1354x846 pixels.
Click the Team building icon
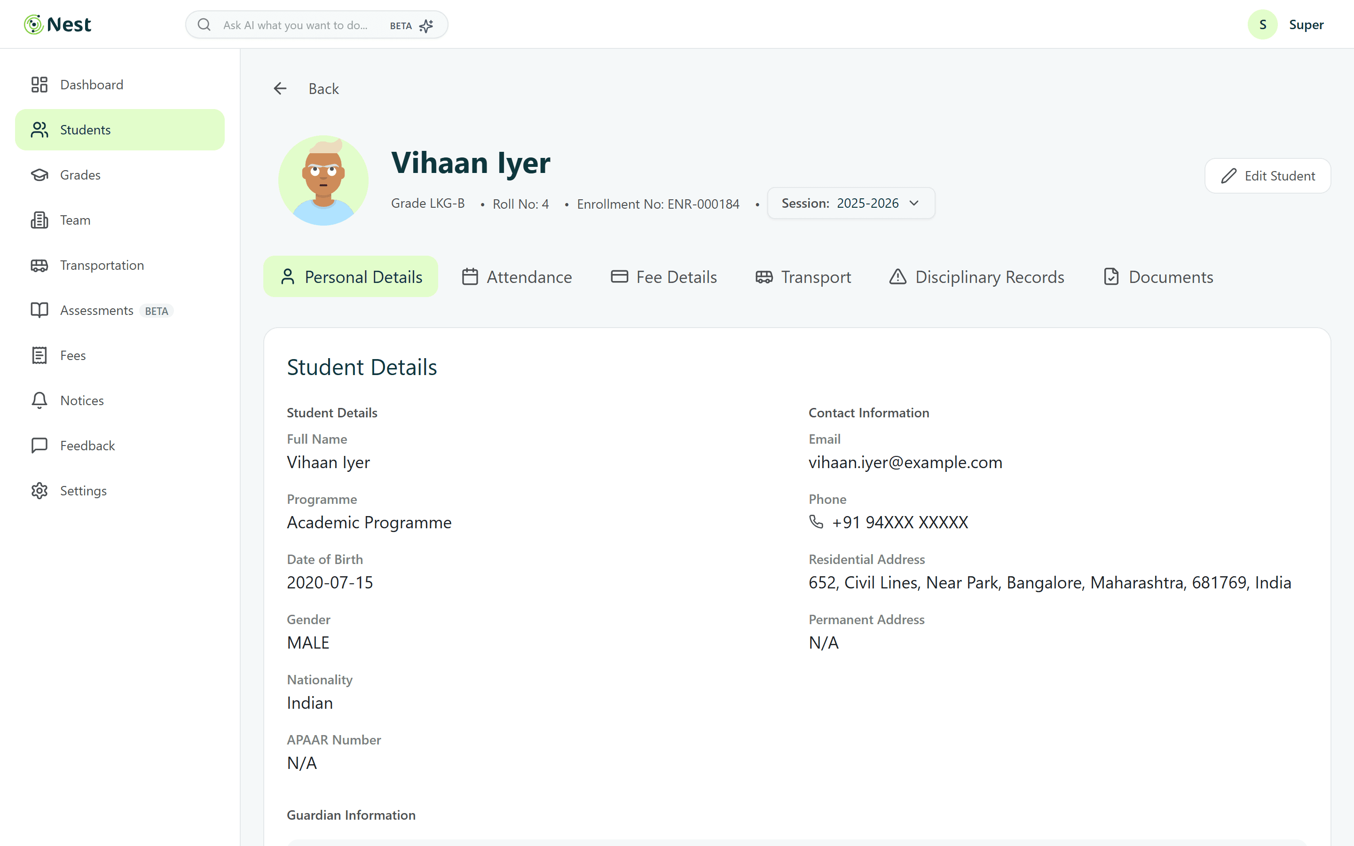click(39, 220)
